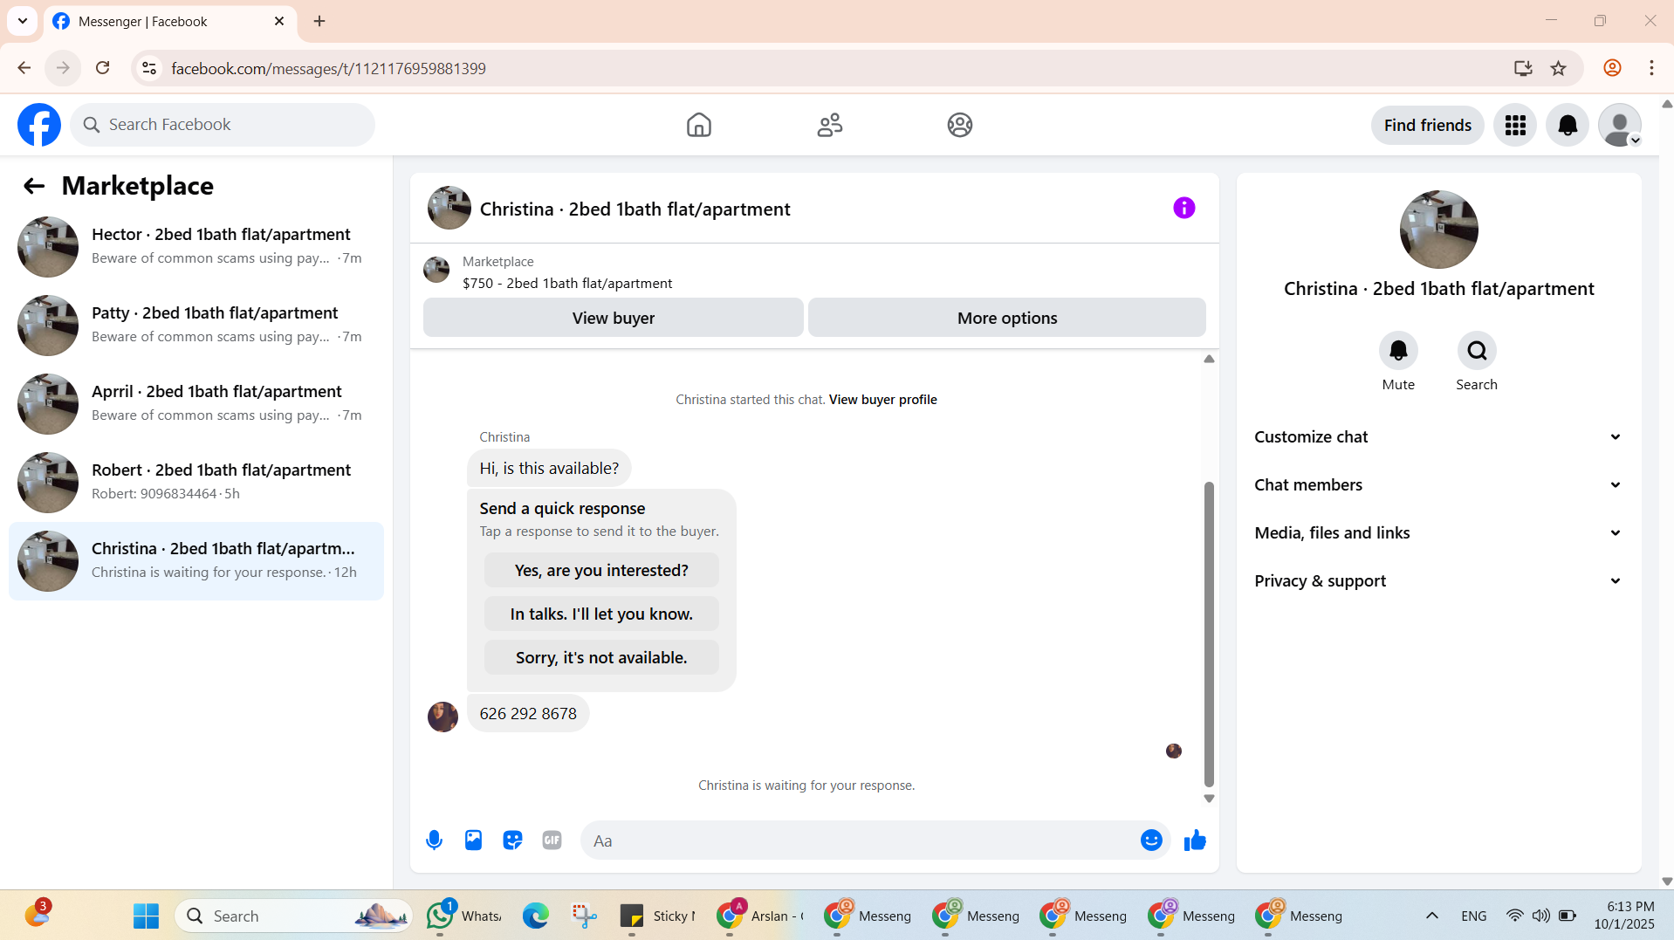The height and width of the screenshot is (940, 1674).
Task: Choose a sticker icon
Action: point(512,841)
